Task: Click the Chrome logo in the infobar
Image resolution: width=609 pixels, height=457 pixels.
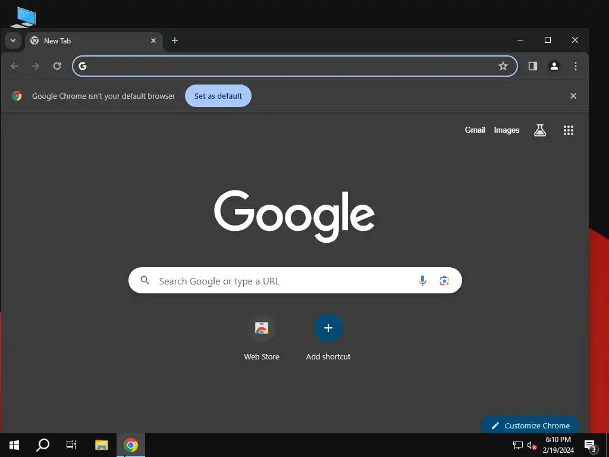Action: (x=17, y=96)
